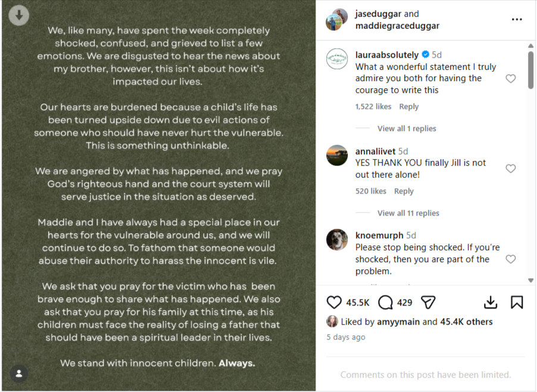537x392 pixels.
Task: Click the comment bubble icon
Action: coord(386,303)
